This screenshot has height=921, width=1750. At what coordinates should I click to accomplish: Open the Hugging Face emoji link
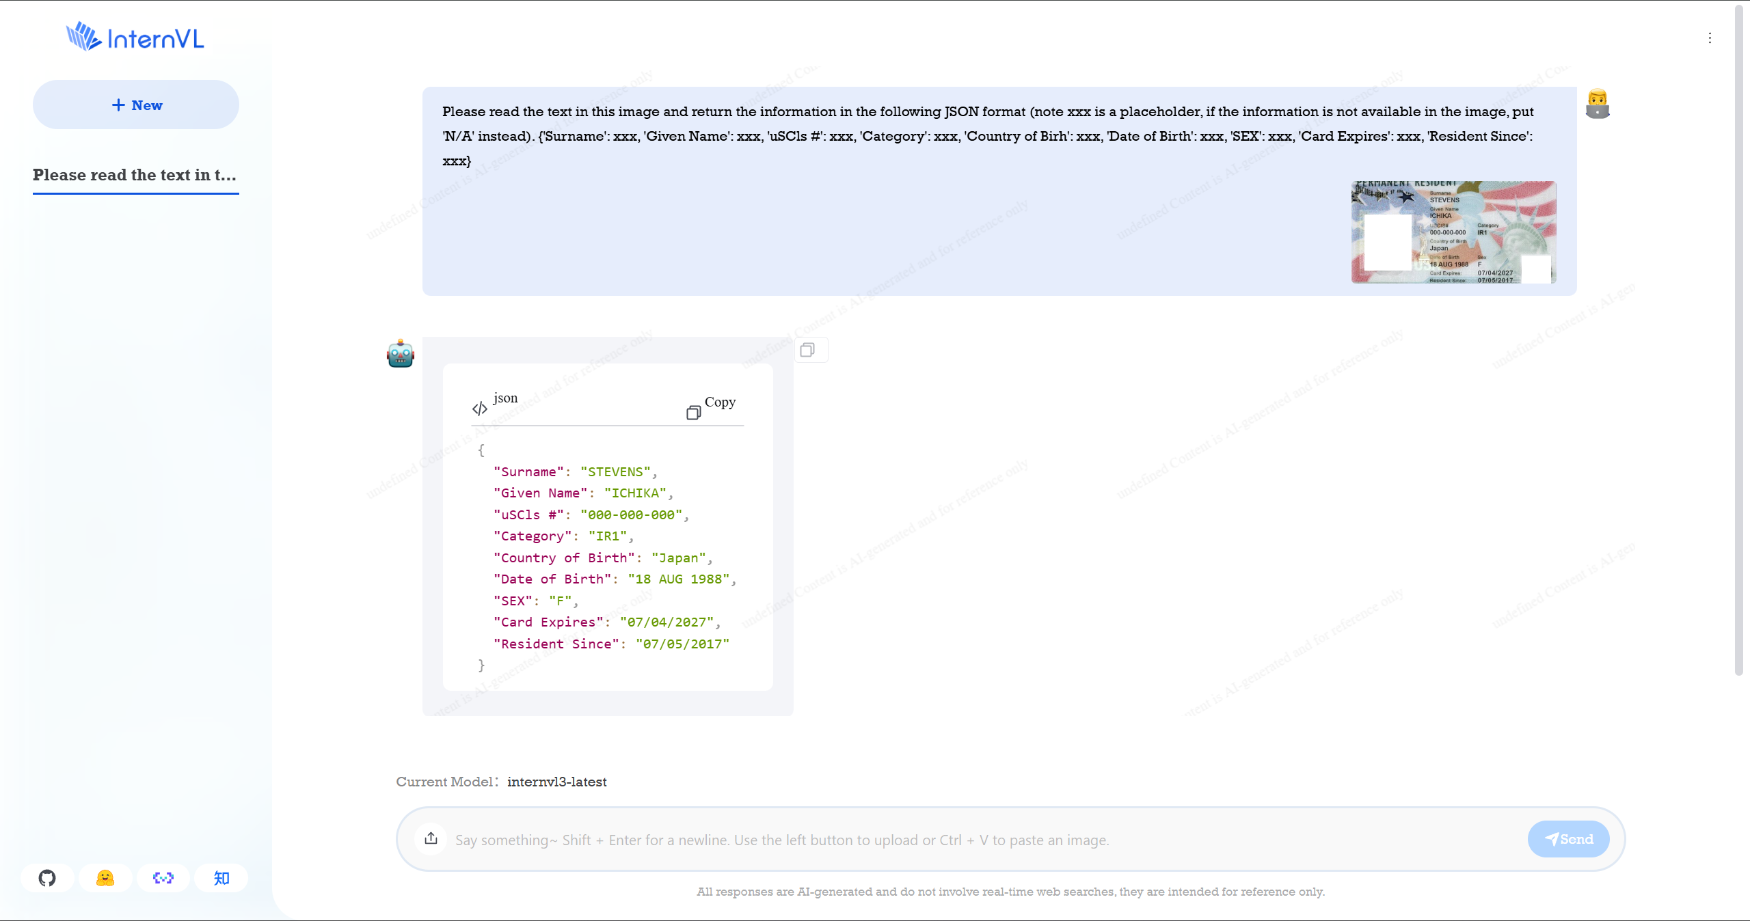[105, 878]
